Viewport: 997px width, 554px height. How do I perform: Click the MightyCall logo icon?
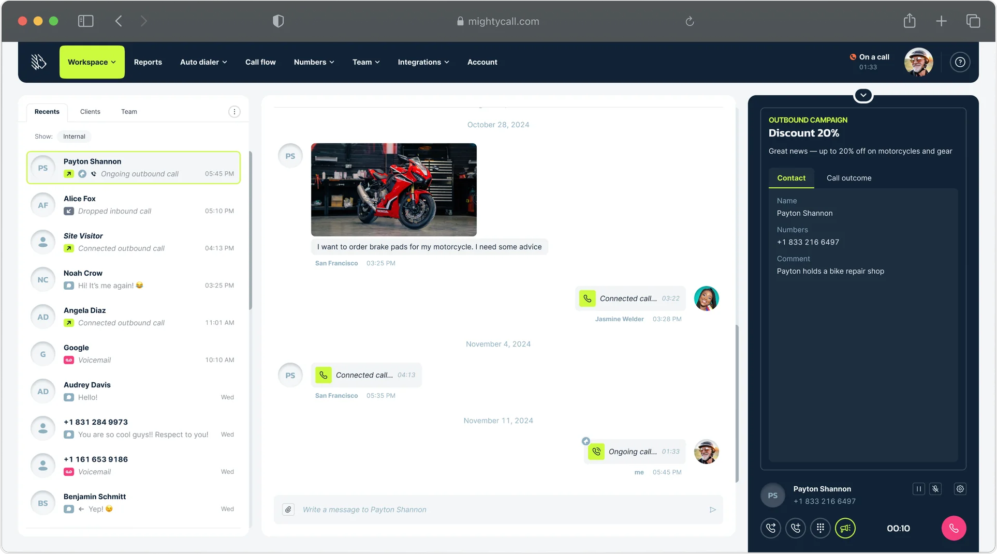pyautogui.click(x=38, y=62)
